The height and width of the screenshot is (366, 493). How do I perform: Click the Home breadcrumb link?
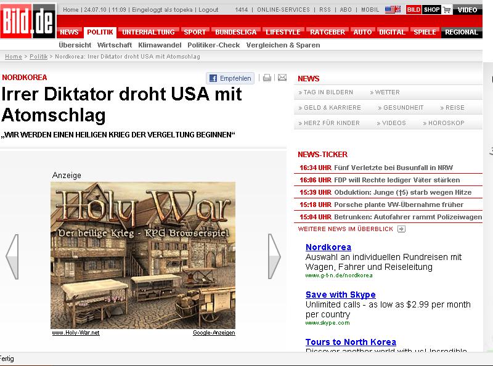pyautogui.click(x=14, y=57)
